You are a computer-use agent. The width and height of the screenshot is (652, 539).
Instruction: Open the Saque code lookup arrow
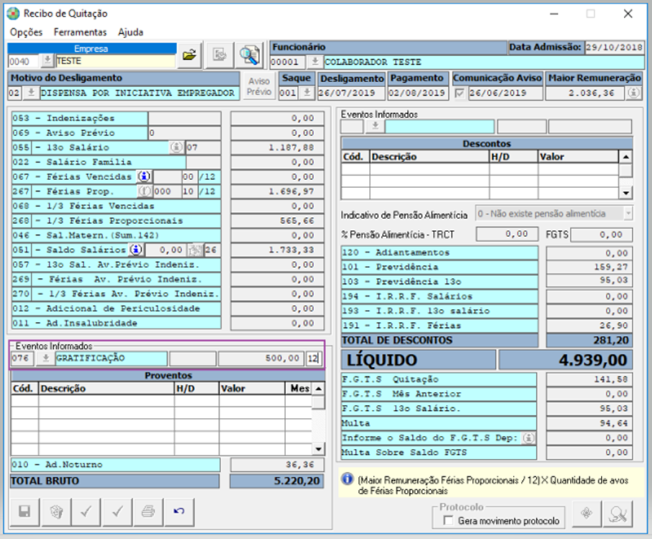(307, 93)
